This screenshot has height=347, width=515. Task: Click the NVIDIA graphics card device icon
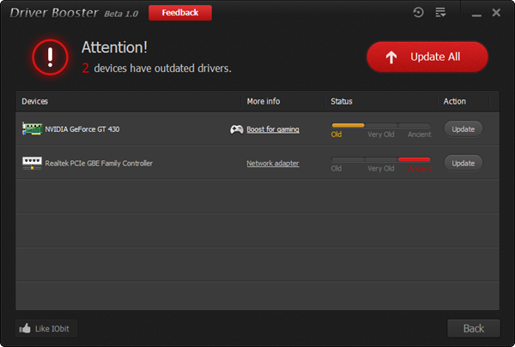coord(32,129)
